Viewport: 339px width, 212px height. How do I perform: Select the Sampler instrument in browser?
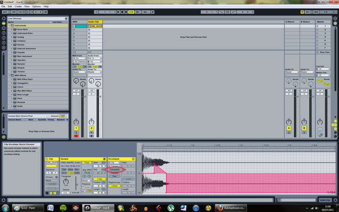pyautogui.click(x=21, y=64)
